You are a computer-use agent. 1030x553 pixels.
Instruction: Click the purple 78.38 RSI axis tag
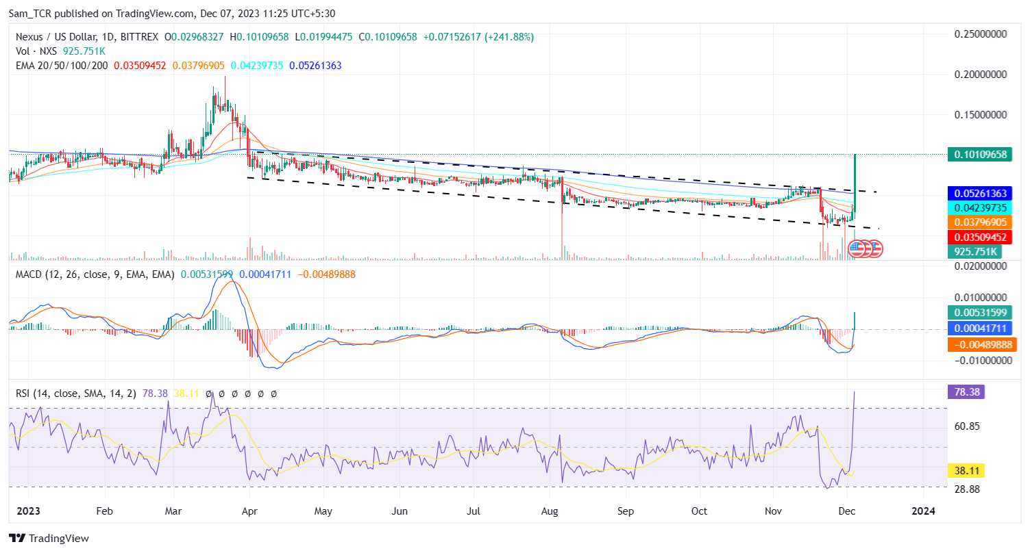pyautogui.click(x=968, y=391)
